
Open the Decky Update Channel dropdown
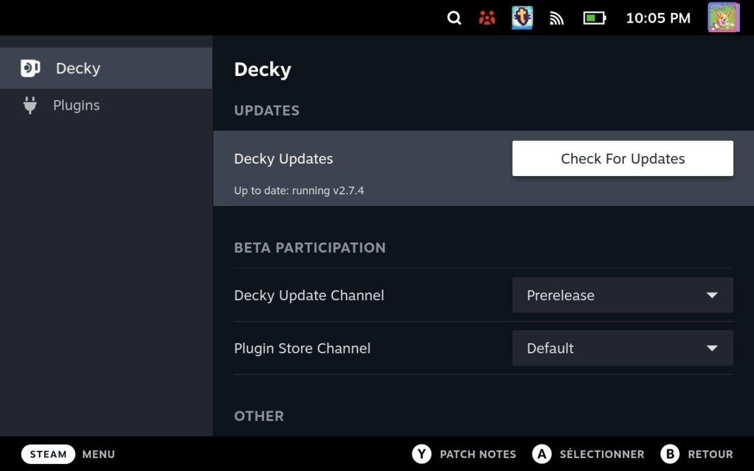coord(623,295)
